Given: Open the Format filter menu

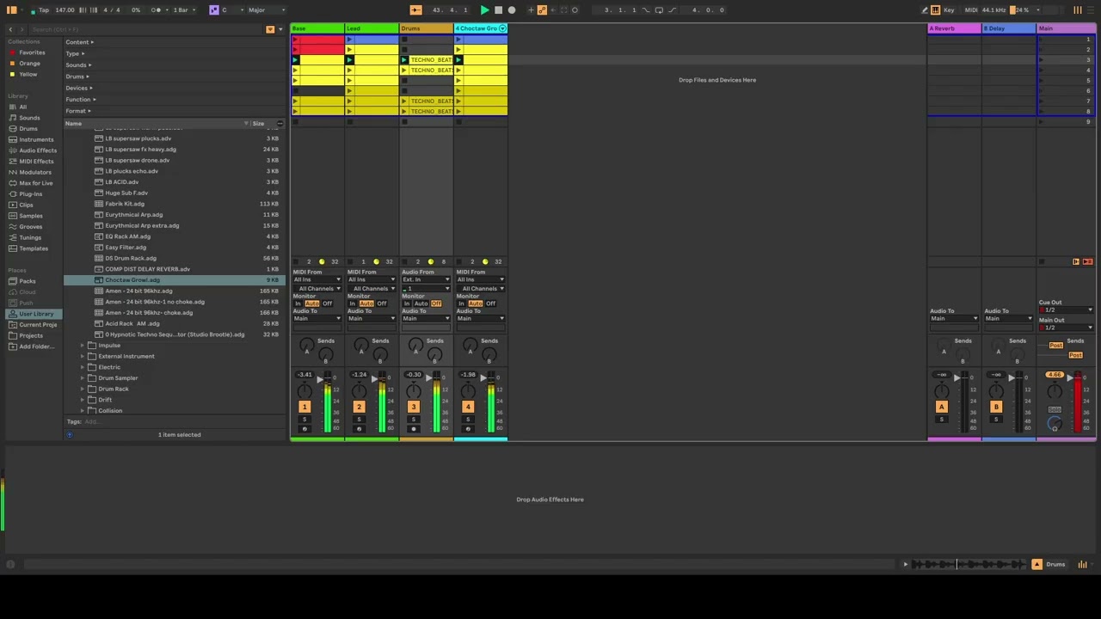Looking at the screenshot, I should tap(77, 111).
